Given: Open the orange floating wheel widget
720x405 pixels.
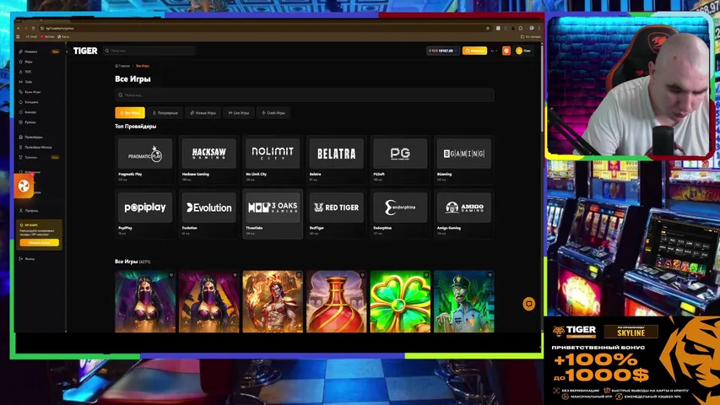Looking at the screenshot, I should (24, 186).
